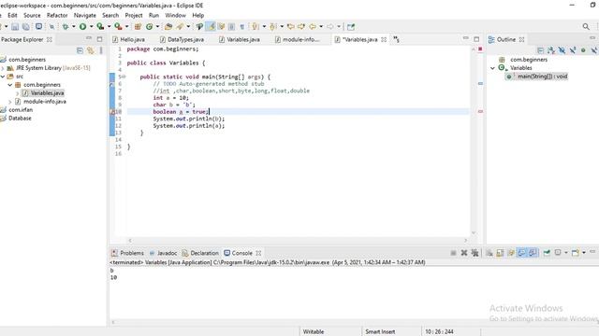
Task: Click the editor horizontal scrollbar
Action: pyautogui.click(x=298, y=241)
